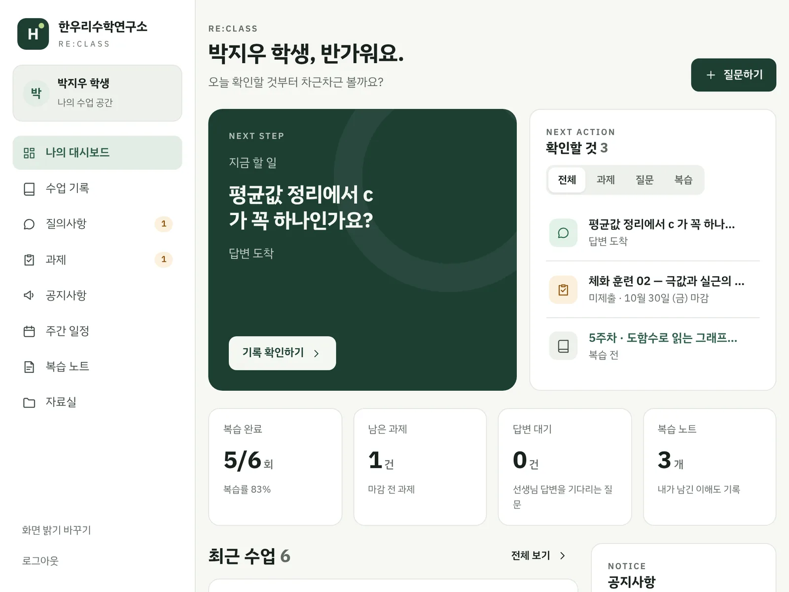Image resolution: width=789 pixels, height=592 pixels.
Task: Click the arrow icon in 기록 확인하기 button
Action: click(316, 353)
